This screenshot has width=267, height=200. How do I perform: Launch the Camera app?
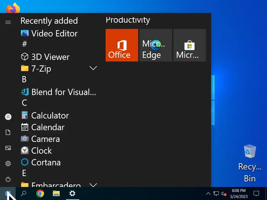(59, 139)
